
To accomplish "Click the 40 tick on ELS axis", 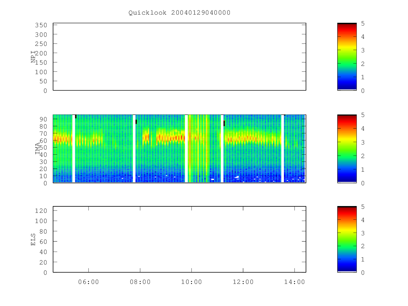I will [x=42, y=252].
